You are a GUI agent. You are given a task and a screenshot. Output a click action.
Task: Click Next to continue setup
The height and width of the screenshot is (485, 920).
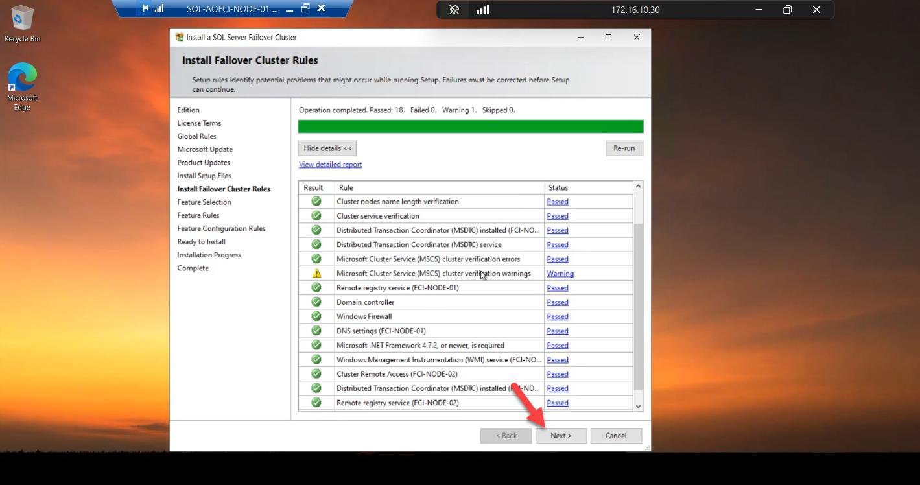coord(561,436)
